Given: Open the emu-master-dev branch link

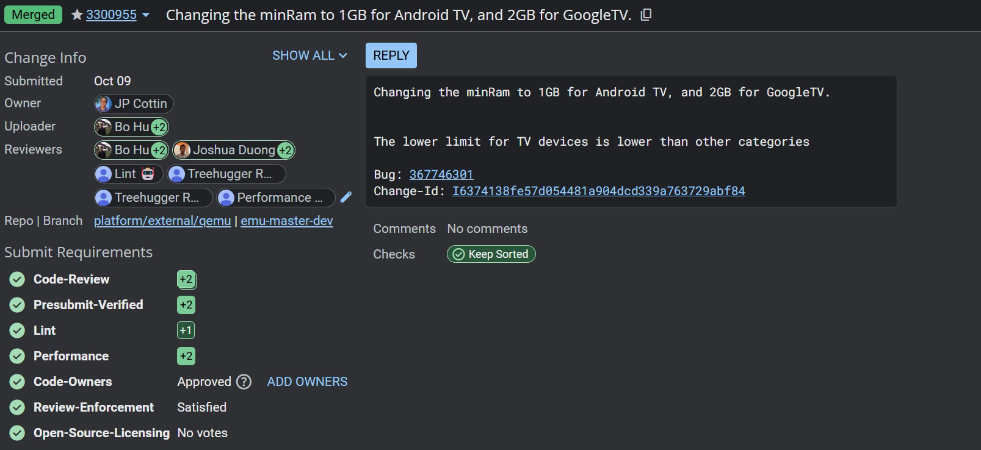Looking at the screenshot, I should point(287,221).
